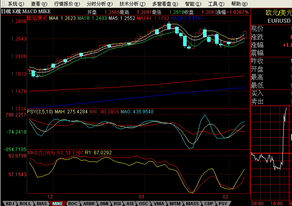Click the 1.1478 price axis label

point(19,91)
